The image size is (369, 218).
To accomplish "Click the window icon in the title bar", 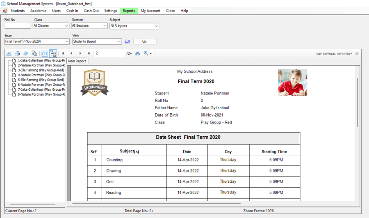I will pyautogui.click(x=3, y=4).
